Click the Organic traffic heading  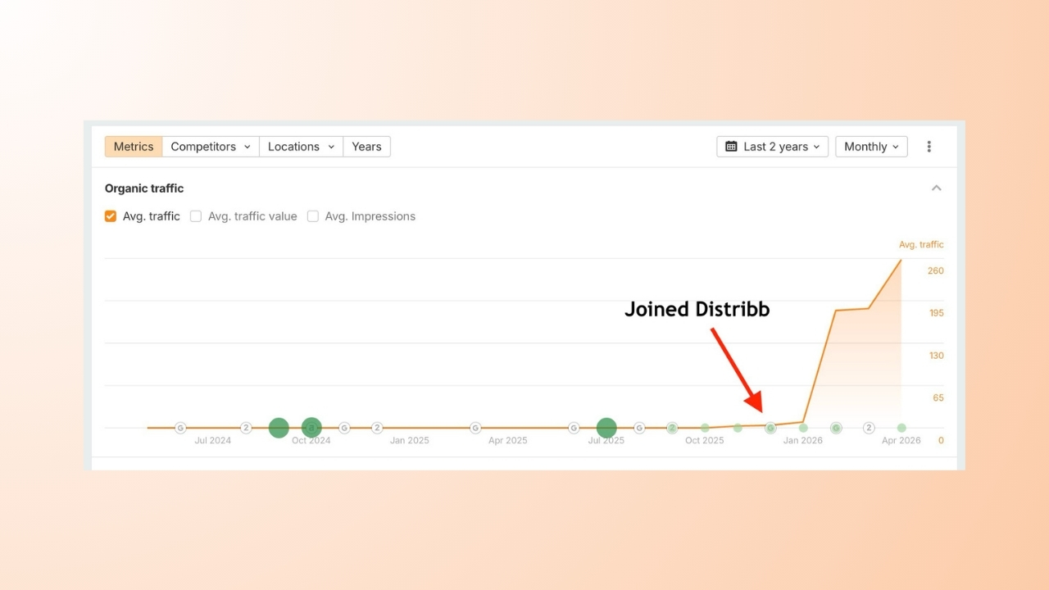[x=144, y=188]
